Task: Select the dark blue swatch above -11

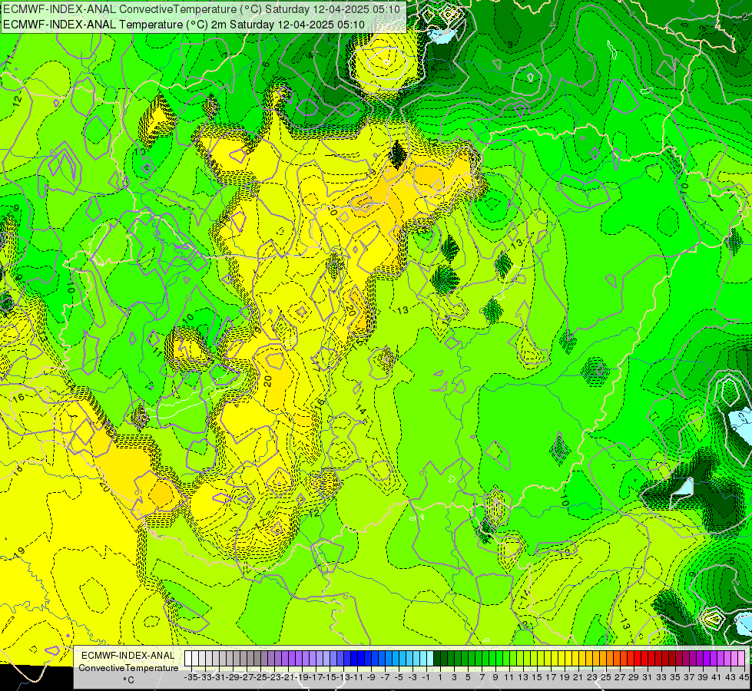Action: [x=354, y=659]
